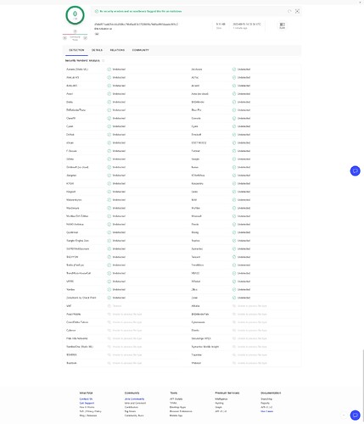
Task: Open the graph icon beside reanalyze
Action: pos(297,11)
